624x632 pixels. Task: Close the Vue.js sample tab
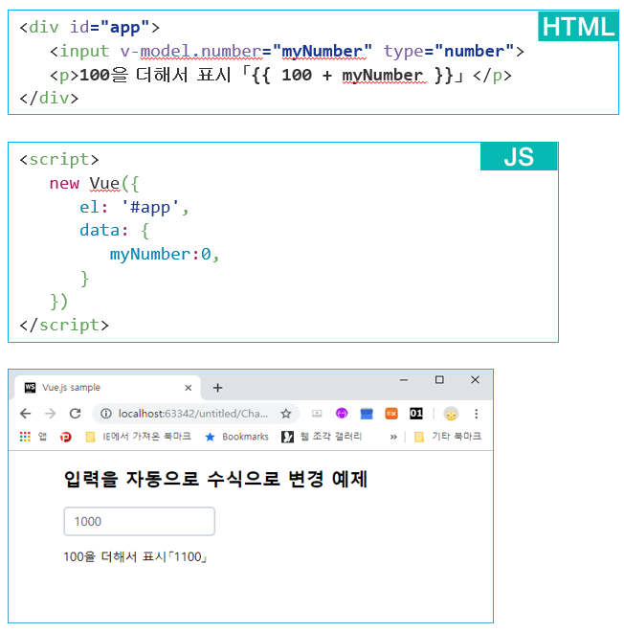(189, 388)
